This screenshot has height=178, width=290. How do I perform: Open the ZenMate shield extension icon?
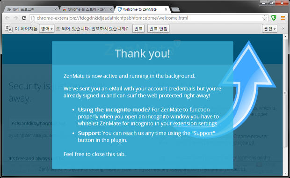pos(274,18)
